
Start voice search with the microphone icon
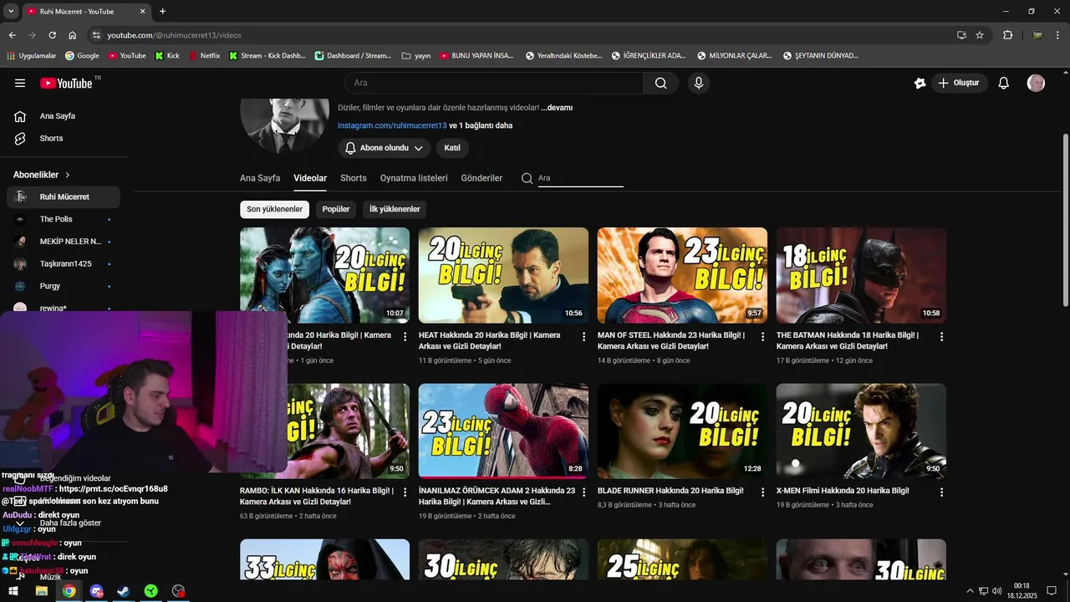point(699,83)
